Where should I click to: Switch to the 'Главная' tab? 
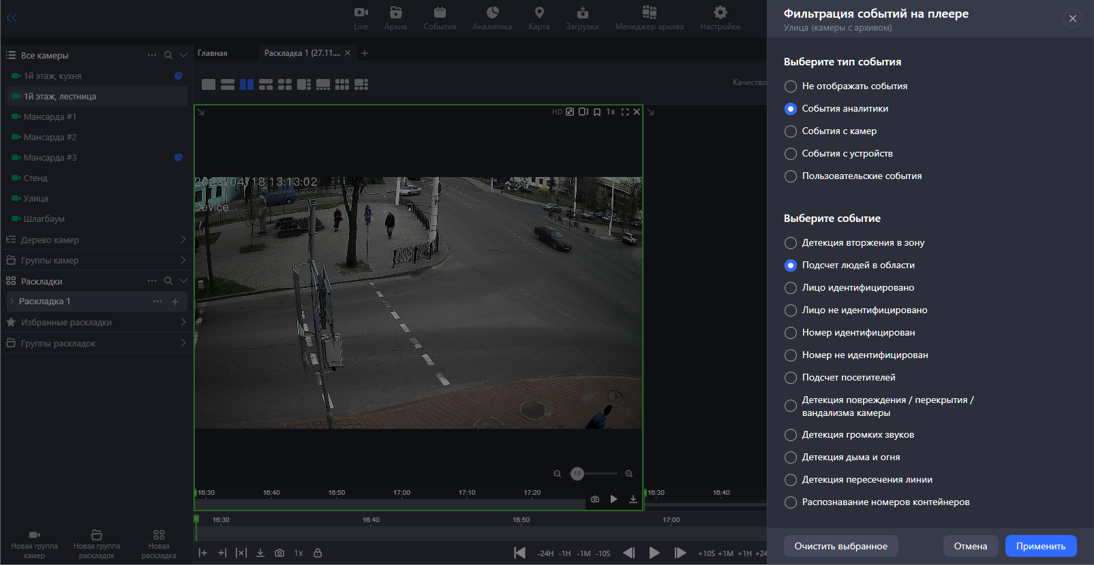point(213,53)
